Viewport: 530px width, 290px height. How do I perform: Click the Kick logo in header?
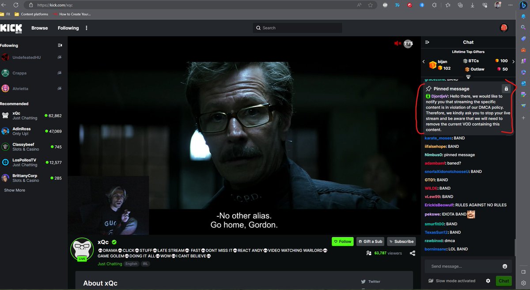click(x=11, y=28)
